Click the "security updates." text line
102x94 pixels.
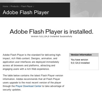[12, 90]
